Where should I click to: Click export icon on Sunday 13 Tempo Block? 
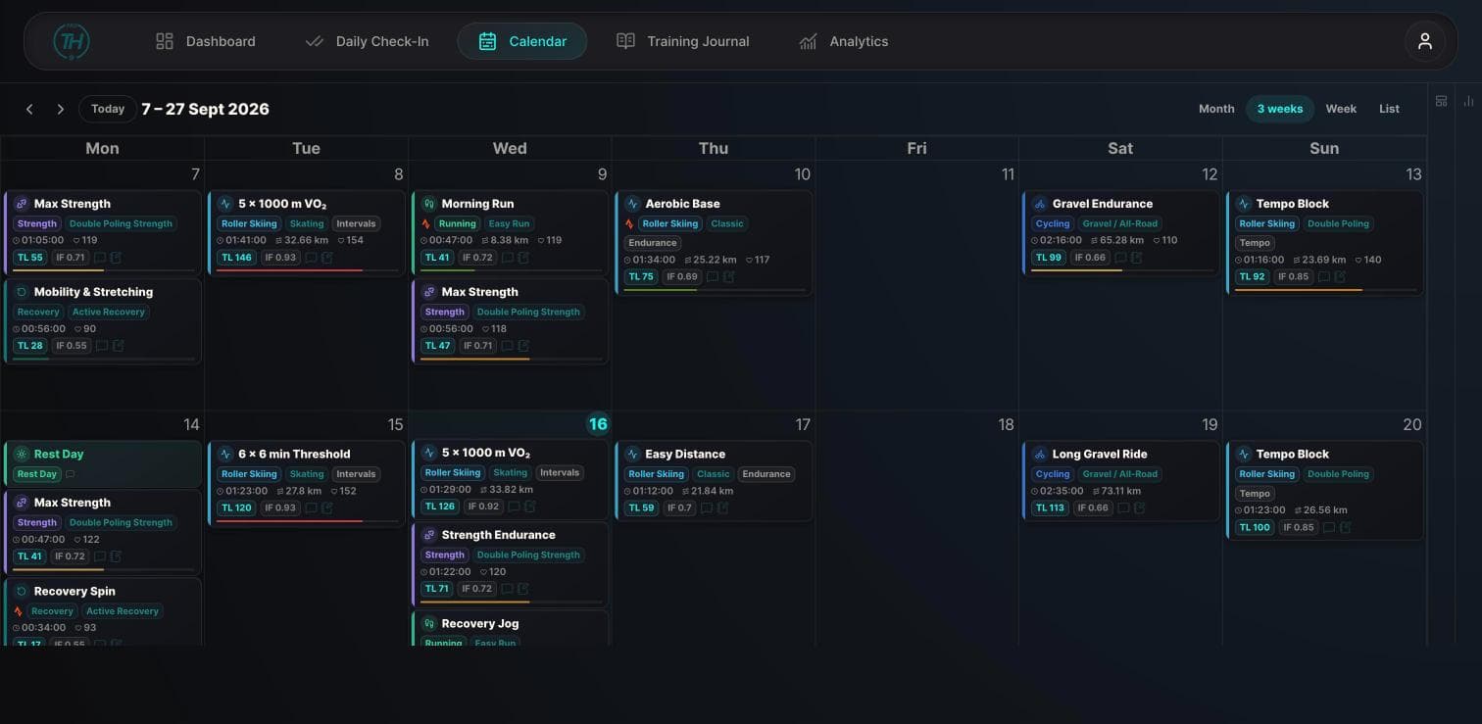[x=1340, y=277]
